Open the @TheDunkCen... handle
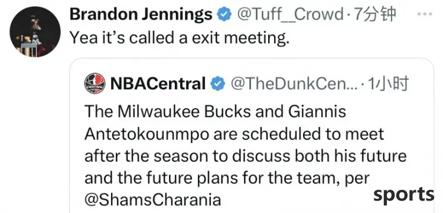443x213 pixels. pyautogui.click(x=294, y=84)
